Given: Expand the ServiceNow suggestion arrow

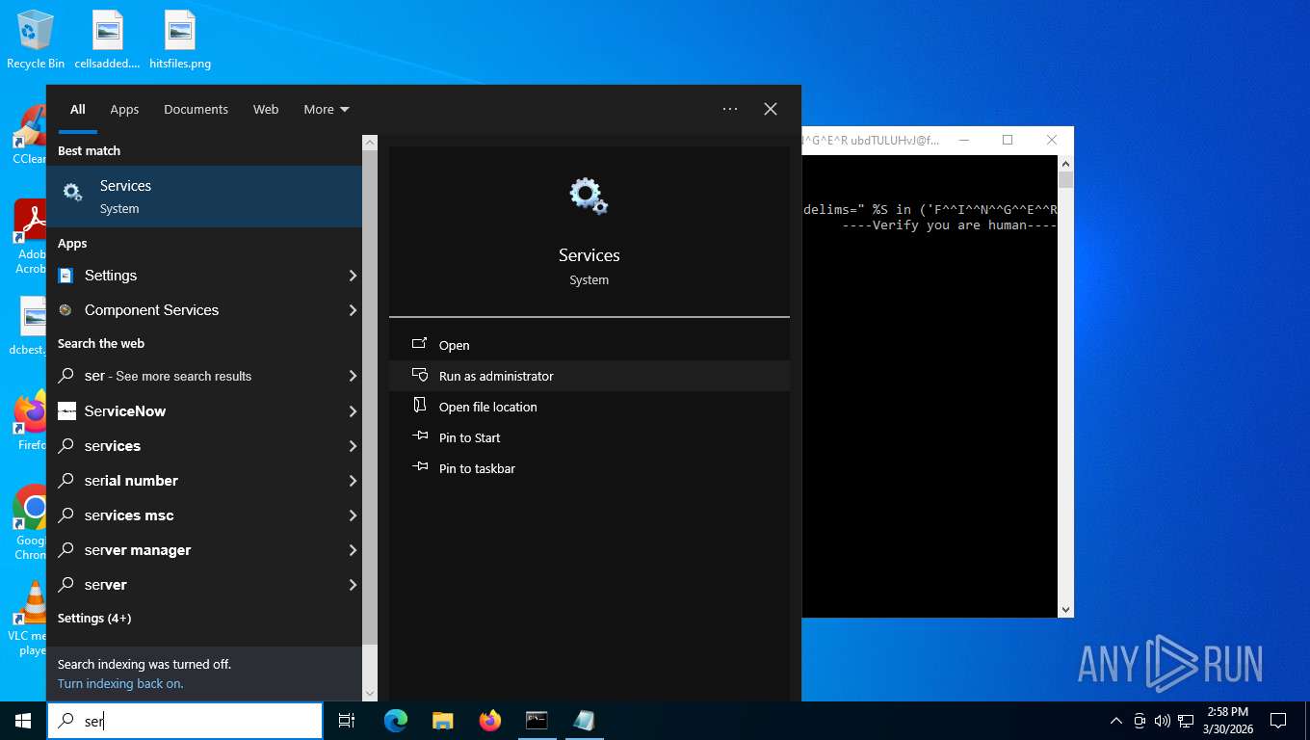Looking at the screenshot, I should click(353, 411).
